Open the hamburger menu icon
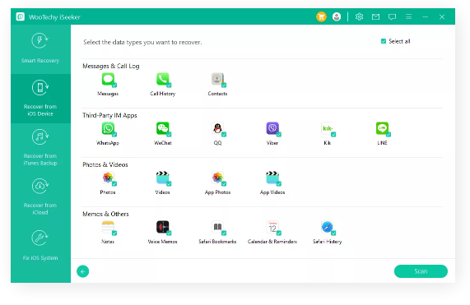The height and width of the screenshot is (305, 470). coord(408,16)
